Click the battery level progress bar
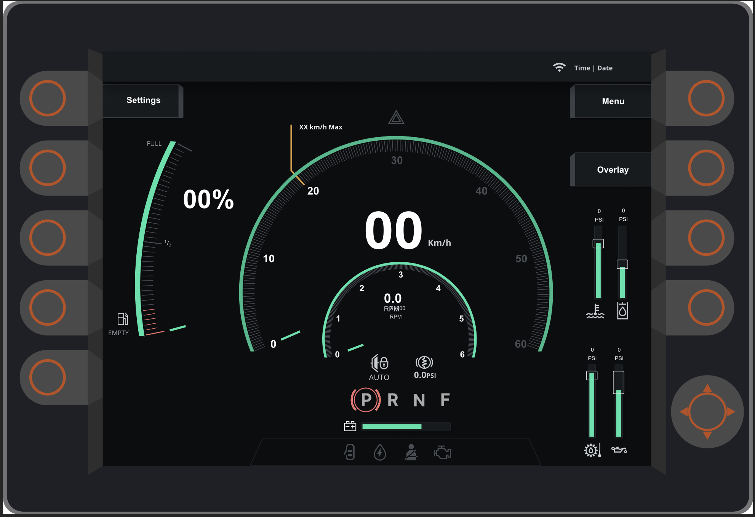Viewport: 755px width, 517px height. coord(406,426)
